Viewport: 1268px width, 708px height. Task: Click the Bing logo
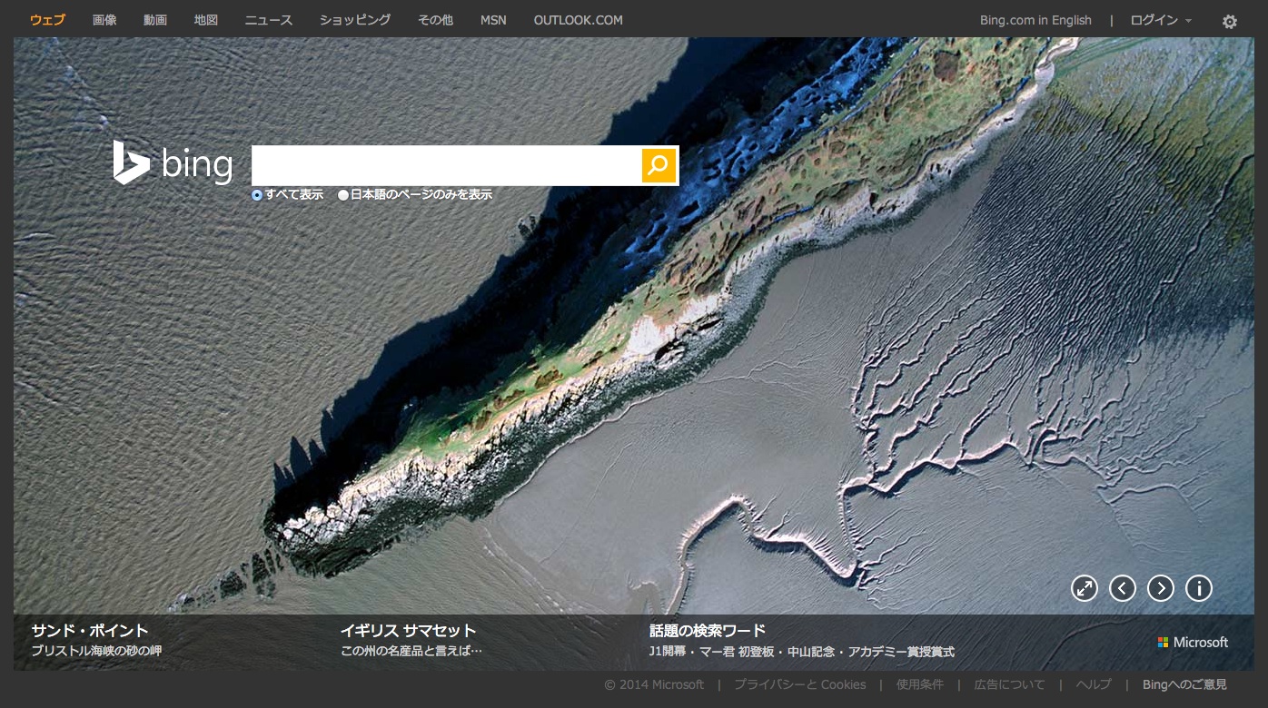pyautogui.click(x=173, y=164)
